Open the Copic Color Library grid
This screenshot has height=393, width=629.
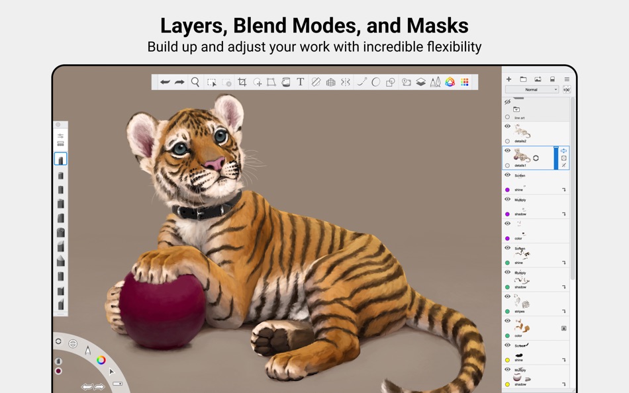point(465,82)
